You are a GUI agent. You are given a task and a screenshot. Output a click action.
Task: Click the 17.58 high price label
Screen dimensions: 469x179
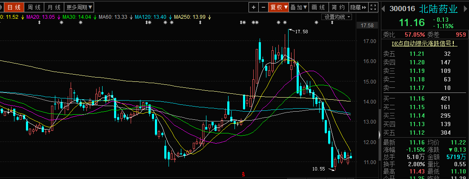301,32
